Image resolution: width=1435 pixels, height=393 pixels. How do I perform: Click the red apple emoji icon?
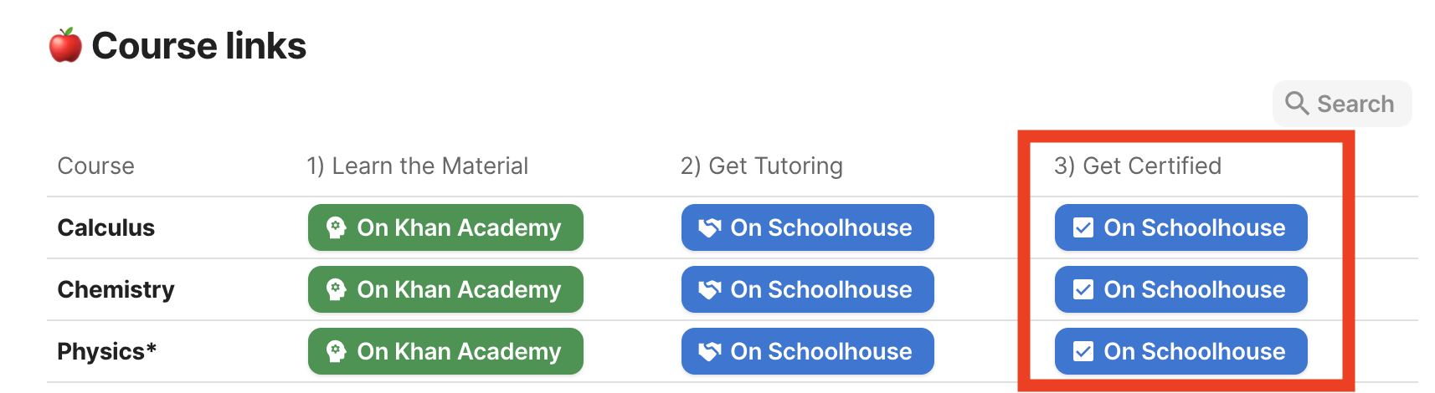click(x=65, y=45)
